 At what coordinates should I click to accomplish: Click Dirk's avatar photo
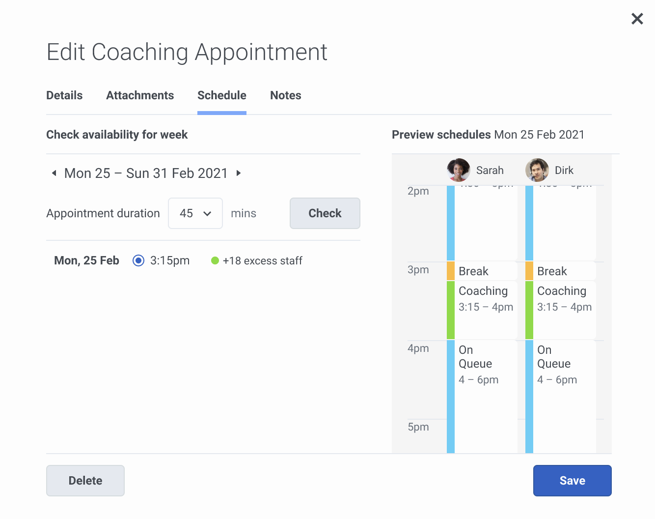click(537, 170)
